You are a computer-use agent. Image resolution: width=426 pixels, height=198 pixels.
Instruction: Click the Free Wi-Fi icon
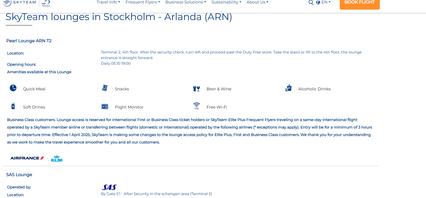197,106
